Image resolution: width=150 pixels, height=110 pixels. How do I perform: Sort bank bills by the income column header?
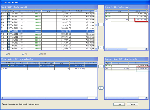[64, 11]
